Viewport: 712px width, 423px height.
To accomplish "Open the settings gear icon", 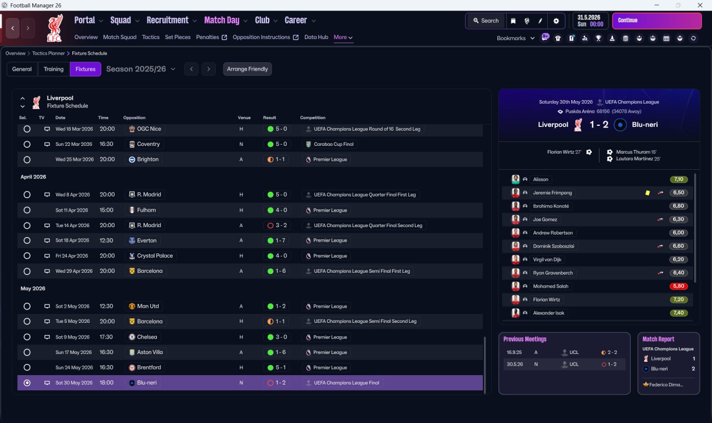I will point(556,21).
